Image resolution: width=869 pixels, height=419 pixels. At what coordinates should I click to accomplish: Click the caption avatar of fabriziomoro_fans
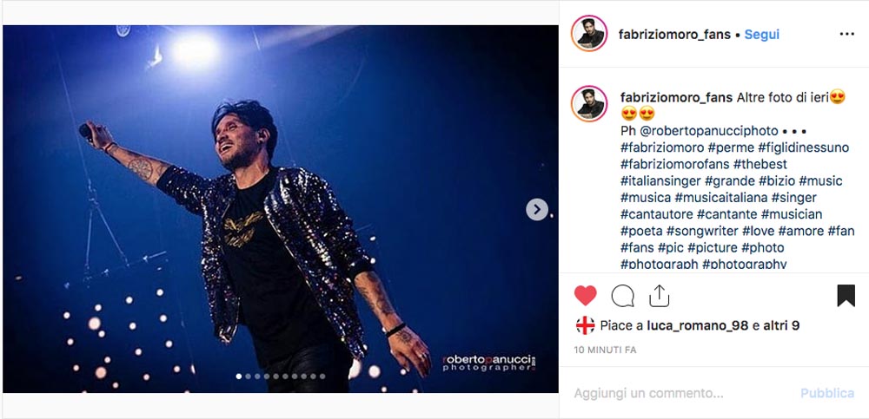[x=589, y=103]
